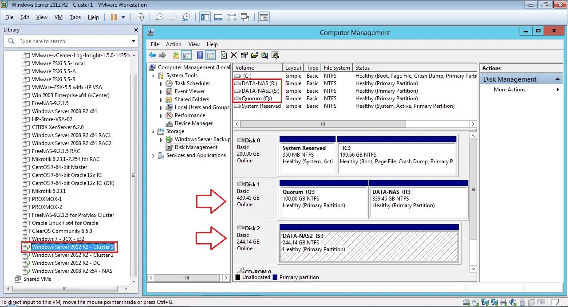Viewport: 568px width, 307px height.
Task: Click the VMware pause (suspend) button
Action: point(114,17)
